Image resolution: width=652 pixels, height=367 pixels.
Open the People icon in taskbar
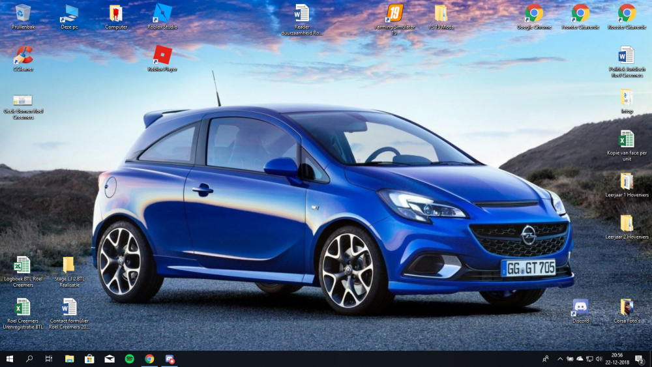point(545,359)
